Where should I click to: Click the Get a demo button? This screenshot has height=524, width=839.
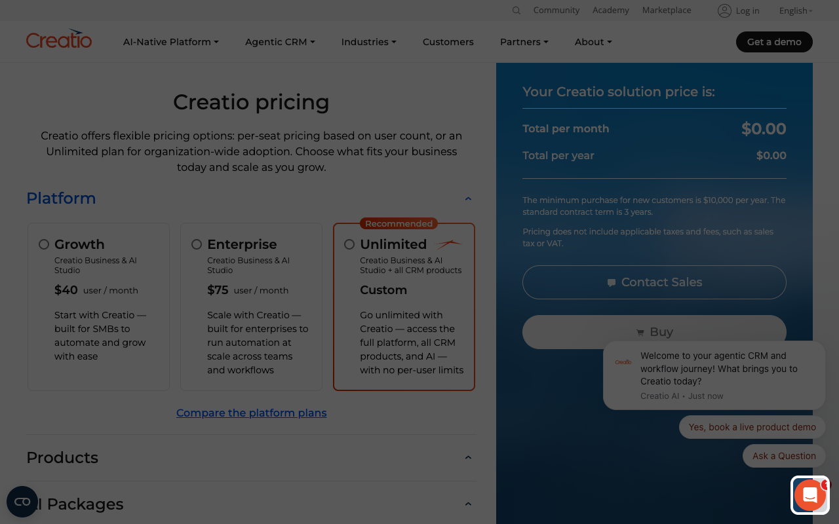pos(774,42)
